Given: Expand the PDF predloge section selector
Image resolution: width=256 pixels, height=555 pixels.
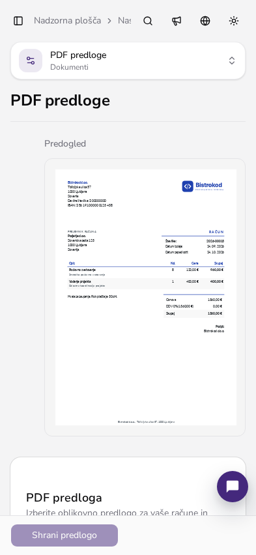Looking at the screenshot, I should [128, 61].
